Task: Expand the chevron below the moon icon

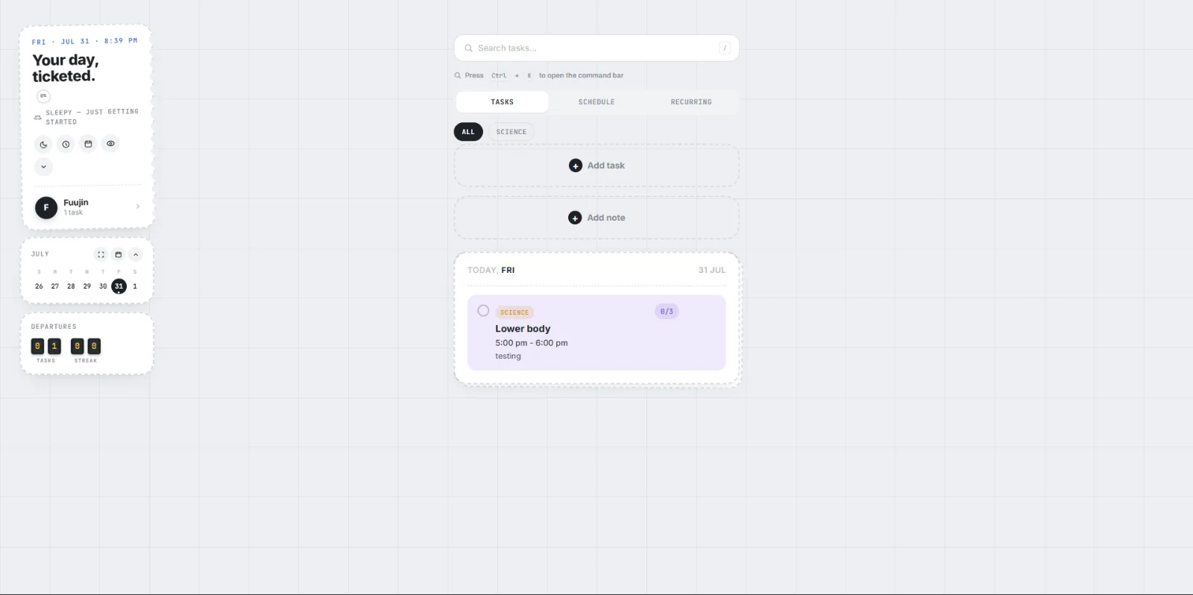Action: [x=43, y=166]
